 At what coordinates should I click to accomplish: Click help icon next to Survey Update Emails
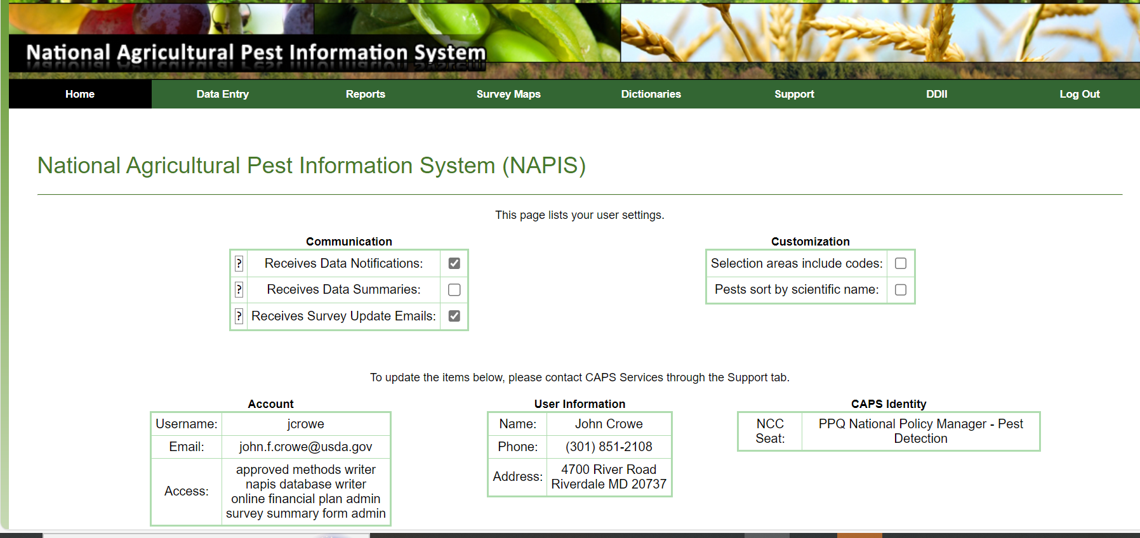coord(239,316)
